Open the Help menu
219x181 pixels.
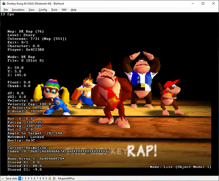tap(74, 10)
